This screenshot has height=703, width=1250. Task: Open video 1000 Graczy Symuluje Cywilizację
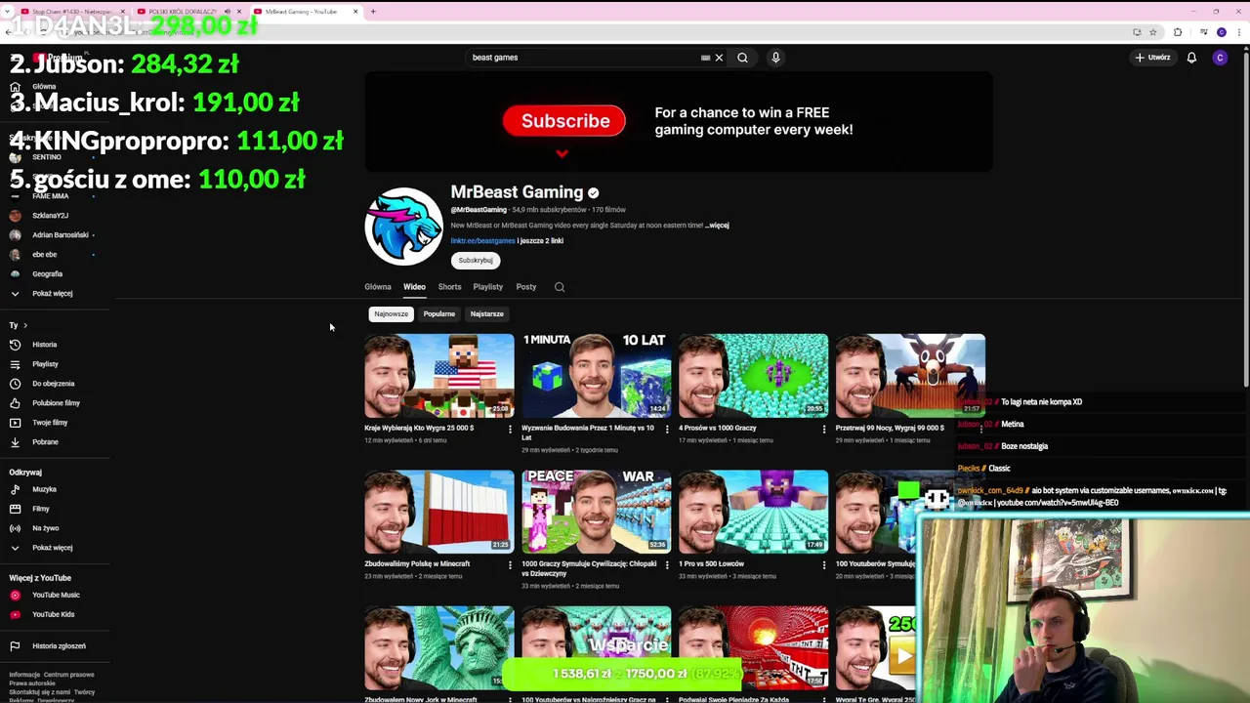(x=596, y=512)
